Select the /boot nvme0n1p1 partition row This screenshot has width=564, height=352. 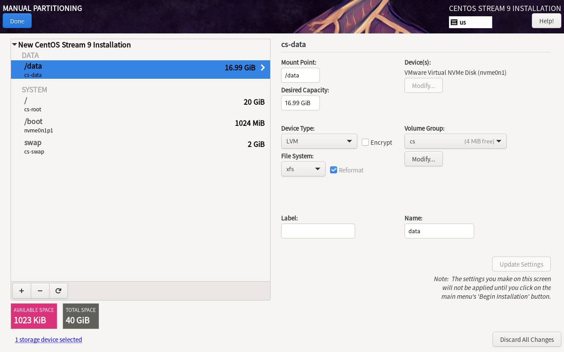pyautogui.click(x=141, y=125)
